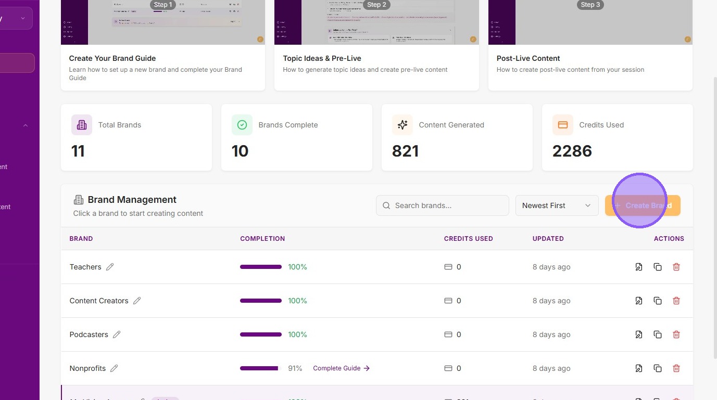Duplicate the Nonprofits brand

(x=658, y=368)
